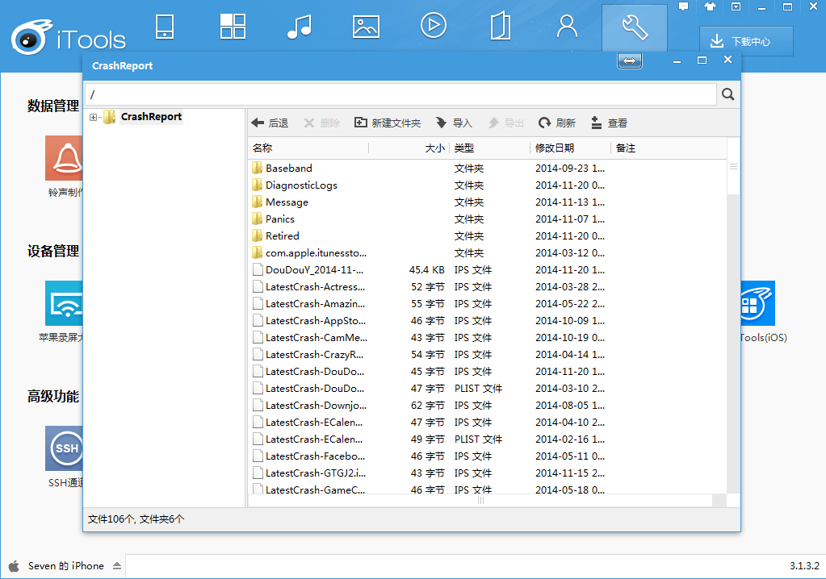The height and width of the screenshot is (579, 826).
Task: Open the 查看 view dropdown
Action: click(609, 123)
